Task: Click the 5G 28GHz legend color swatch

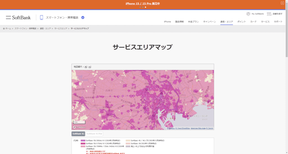Action: [x=83, y=141]
